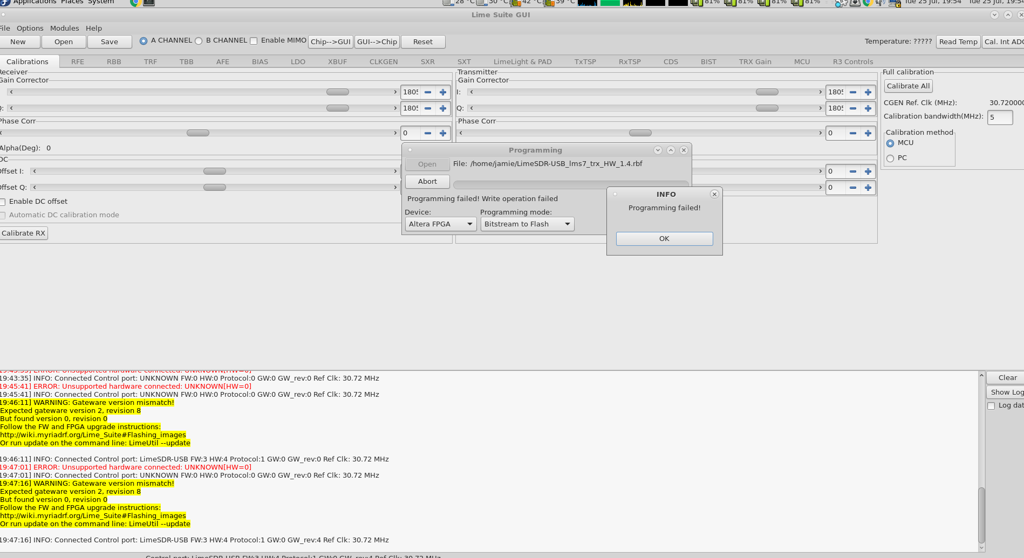Select the B CHANNEL radio button

[199, 41]
